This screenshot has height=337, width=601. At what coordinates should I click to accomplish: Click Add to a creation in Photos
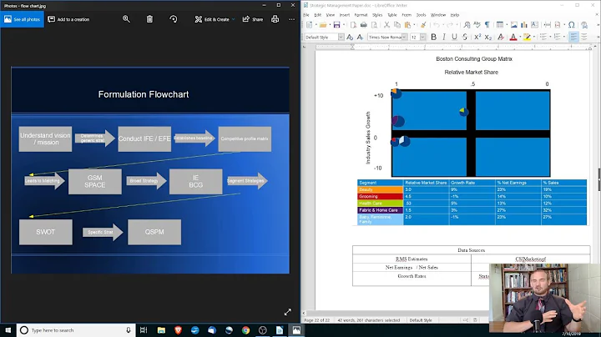coord(68,19)
